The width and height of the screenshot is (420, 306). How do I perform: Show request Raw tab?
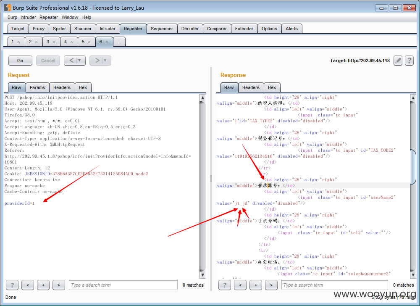click(x=17, y=87)
